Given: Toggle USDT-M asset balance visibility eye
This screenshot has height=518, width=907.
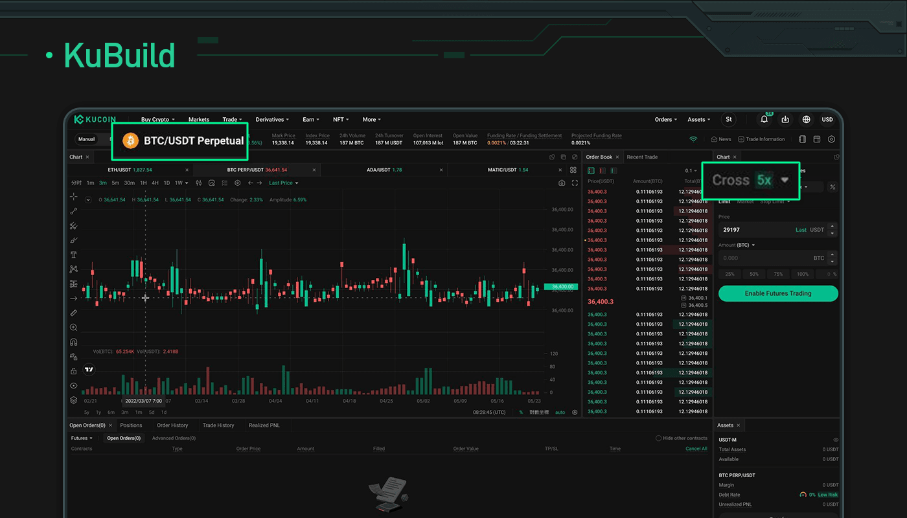Looking at the screenshot, I should point(836,440).
